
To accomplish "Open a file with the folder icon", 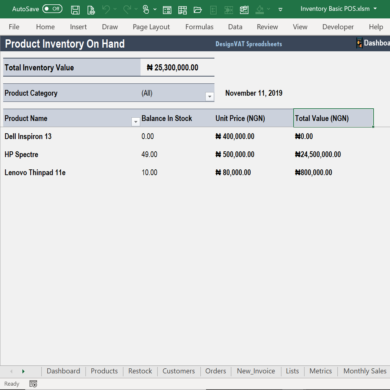I will click(x=198, y=10).
